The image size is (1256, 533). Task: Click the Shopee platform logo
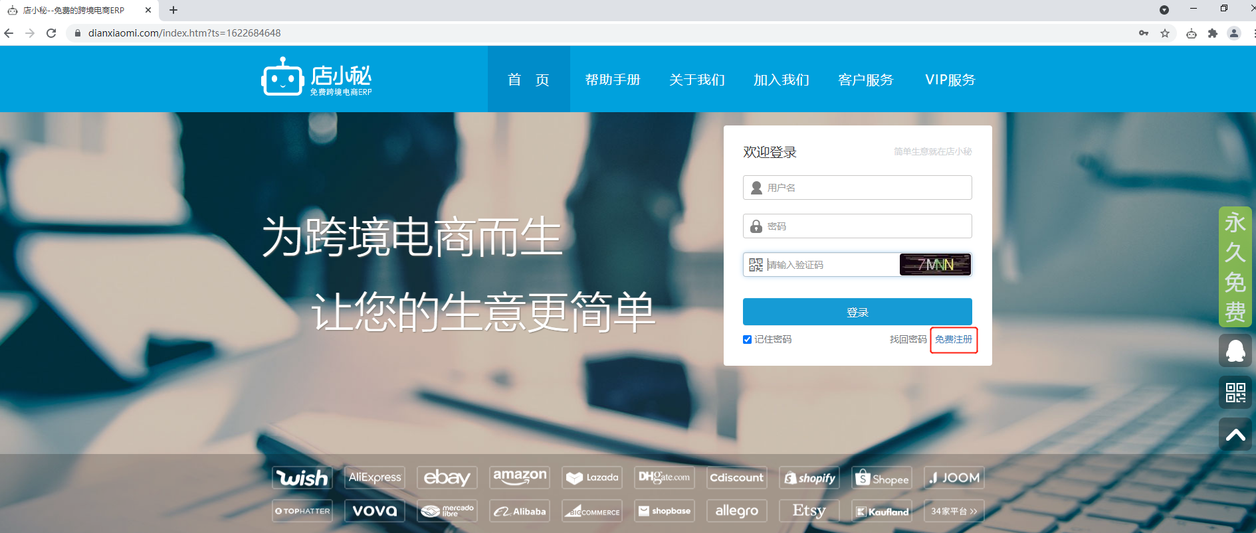tap(882, 477)
